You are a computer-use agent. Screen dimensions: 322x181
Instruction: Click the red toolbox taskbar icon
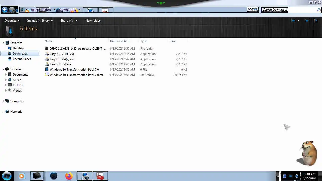pyautogui.click(x=100, y=176)
